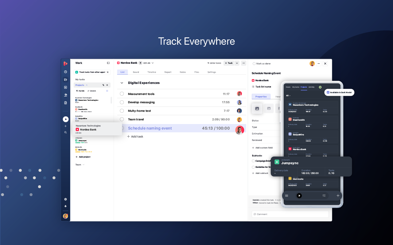The width and height of the screenshot is (393, 245).
Task: Open notifications bell in left sidebar
Action: coord(65,206)
